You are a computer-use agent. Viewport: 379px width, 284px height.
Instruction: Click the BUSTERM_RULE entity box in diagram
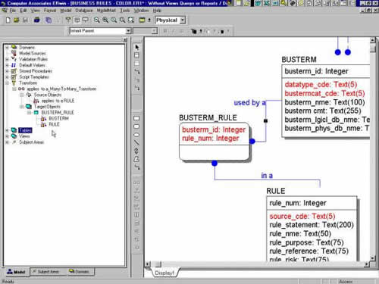pos(214,142)
